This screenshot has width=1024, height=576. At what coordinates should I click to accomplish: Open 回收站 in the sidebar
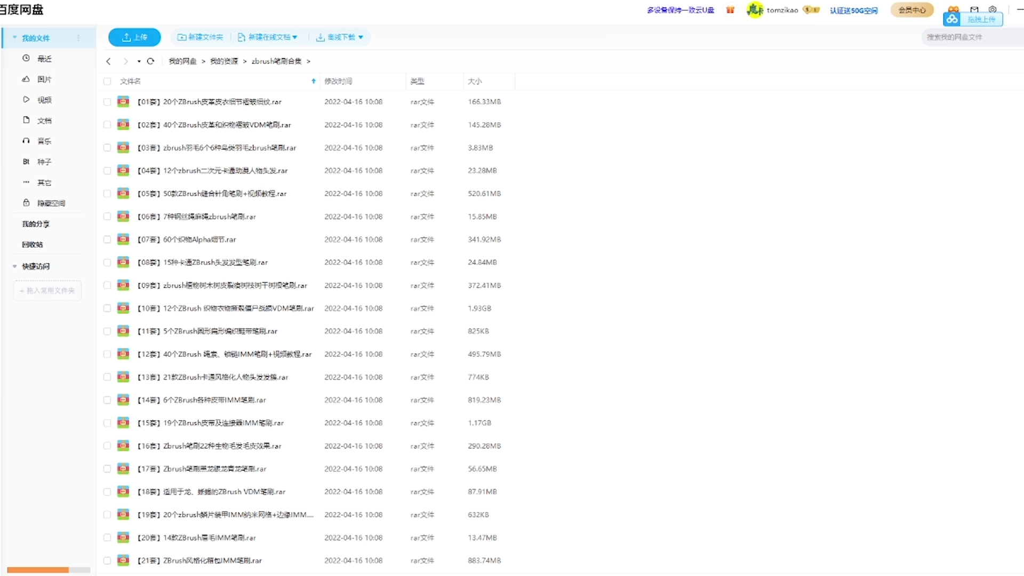[33, 245]
